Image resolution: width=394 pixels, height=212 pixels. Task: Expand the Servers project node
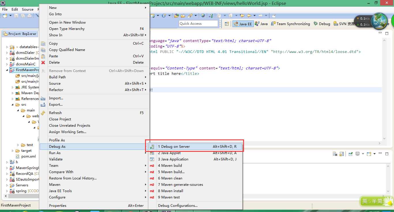click(x=7, y=185)
